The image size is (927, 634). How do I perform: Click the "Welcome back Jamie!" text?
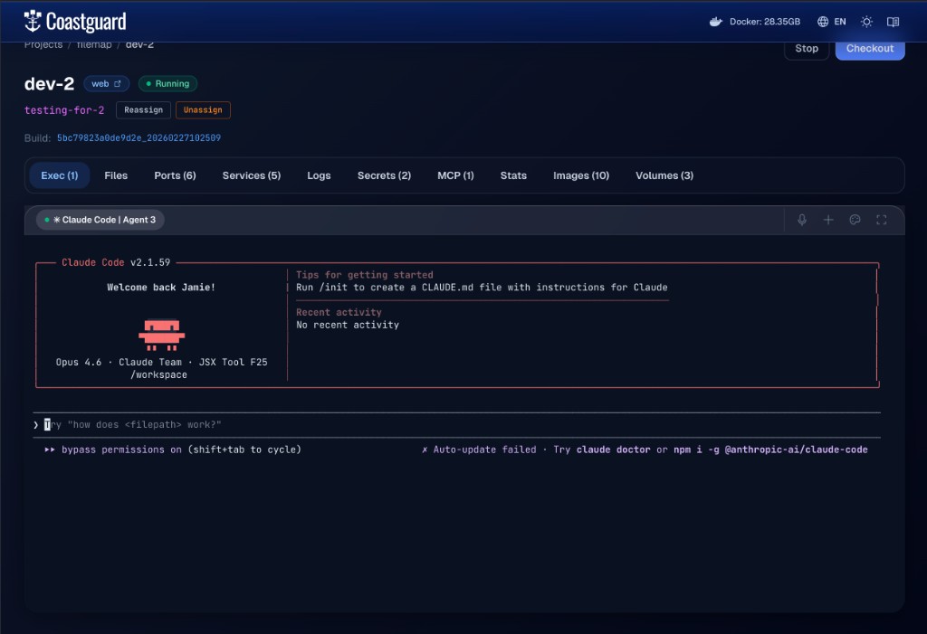(161, 288)
